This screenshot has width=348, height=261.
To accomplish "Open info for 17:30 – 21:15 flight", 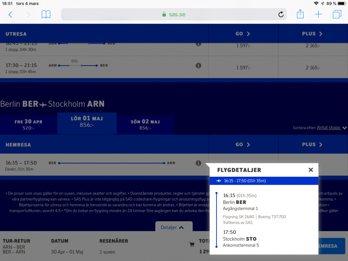I will pyautogui.click(x=198, y=66).
